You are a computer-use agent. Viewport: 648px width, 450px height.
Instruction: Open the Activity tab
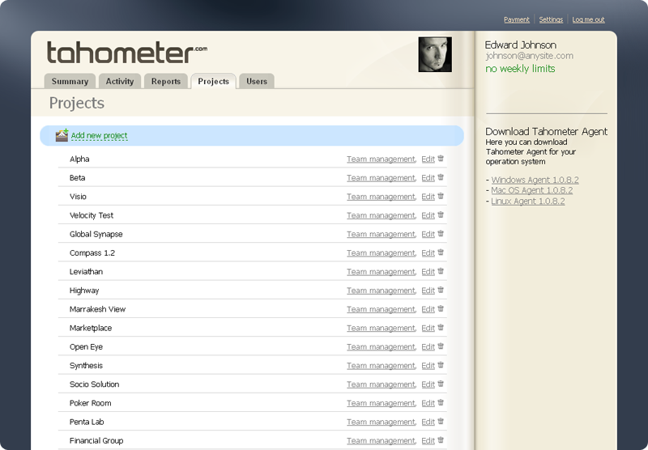pyautogui.click(x=120, y=81)
